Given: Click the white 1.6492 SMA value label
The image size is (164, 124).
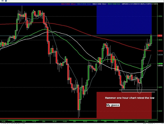Looking at the screenshot, I should coord(160,66).
